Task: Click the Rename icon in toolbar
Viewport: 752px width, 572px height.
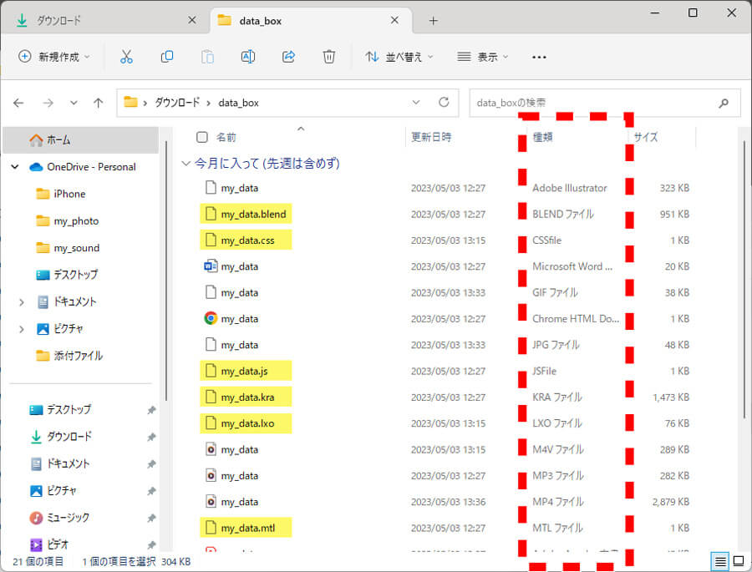Action: (248, 57)
